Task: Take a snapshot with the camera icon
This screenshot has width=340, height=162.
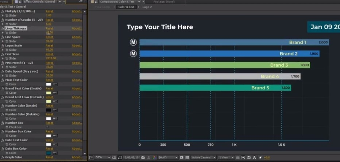Action: point(143,158)
